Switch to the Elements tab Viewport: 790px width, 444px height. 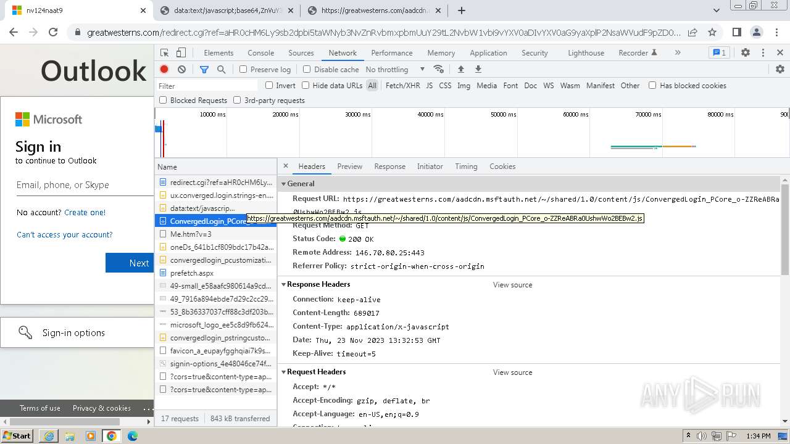click(218, 53)
